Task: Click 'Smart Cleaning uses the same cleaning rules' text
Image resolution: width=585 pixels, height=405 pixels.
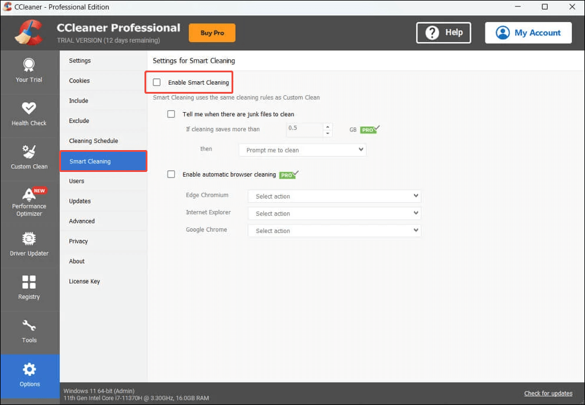Action: [x=236, y=97]
